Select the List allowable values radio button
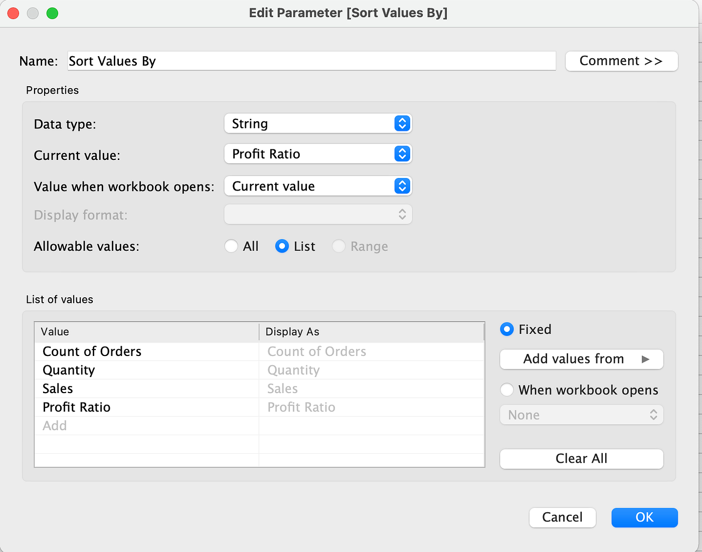 (x=282, y=246)
